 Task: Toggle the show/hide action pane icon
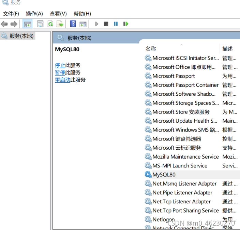pyautogui.click(x=83, y=24)
